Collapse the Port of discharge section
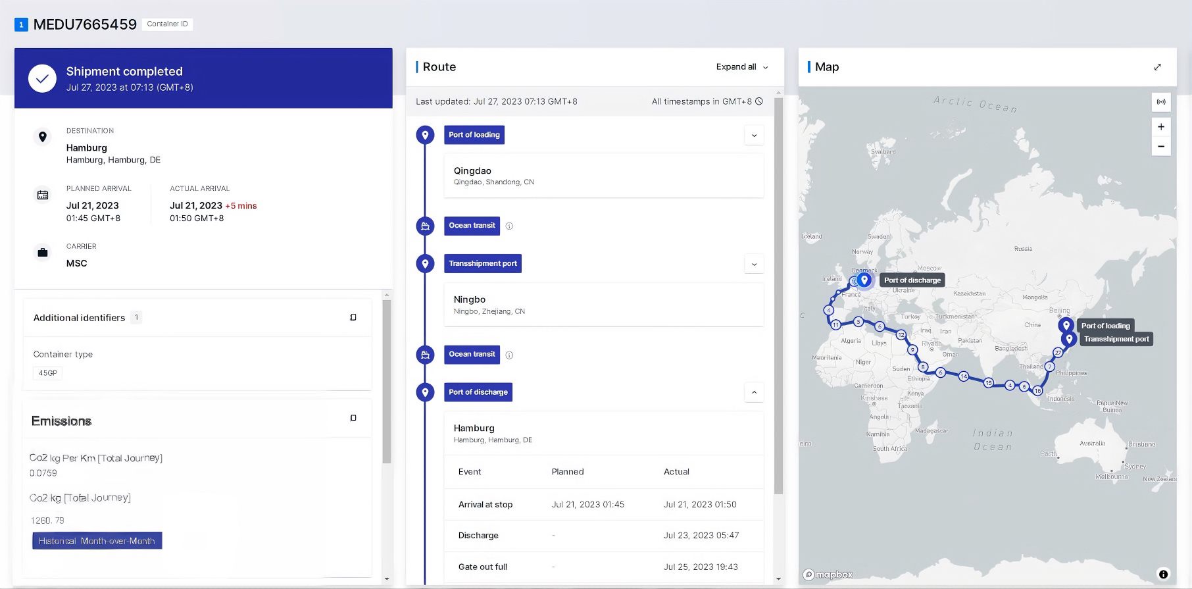The width and height of the screenshot is (1192, 589). coord(754,392)
